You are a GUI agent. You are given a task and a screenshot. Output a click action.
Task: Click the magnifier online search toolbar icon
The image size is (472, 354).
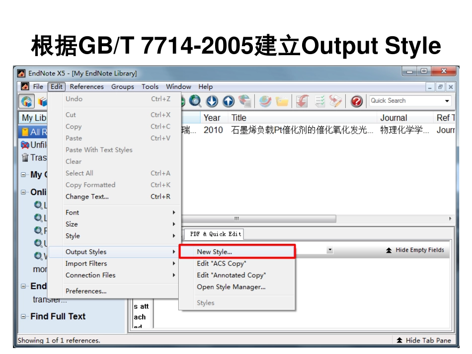pyautogui.click(x=196, y=101)
